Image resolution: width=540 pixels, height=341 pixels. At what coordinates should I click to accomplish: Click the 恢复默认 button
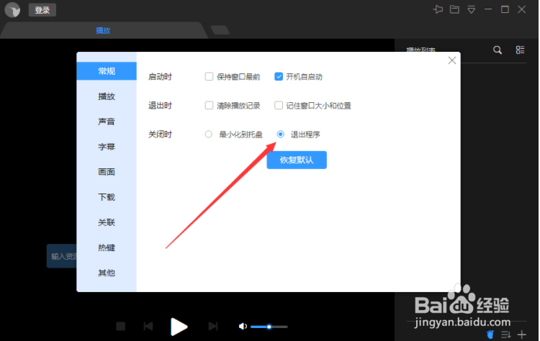297,160
